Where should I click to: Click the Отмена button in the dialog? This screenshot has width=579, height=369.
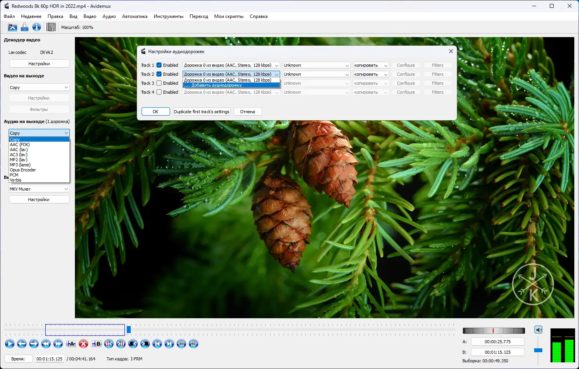click(x=247, y=112)
